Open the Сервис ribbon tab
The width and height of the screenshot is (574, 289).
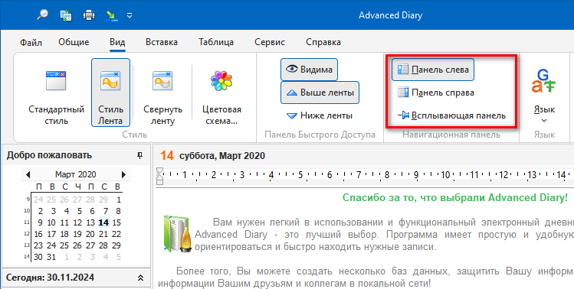(x=270, y=42)
